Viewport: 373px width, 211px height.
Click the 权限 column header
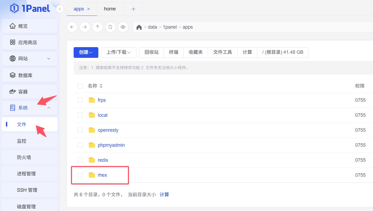[x=360, y=86]
